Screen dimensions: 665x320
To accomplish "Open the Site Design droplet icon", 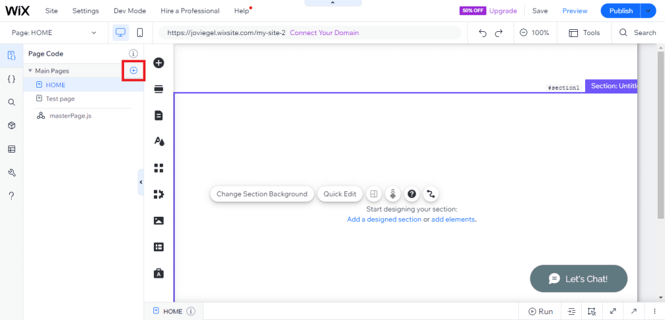I will pos(158,142).
